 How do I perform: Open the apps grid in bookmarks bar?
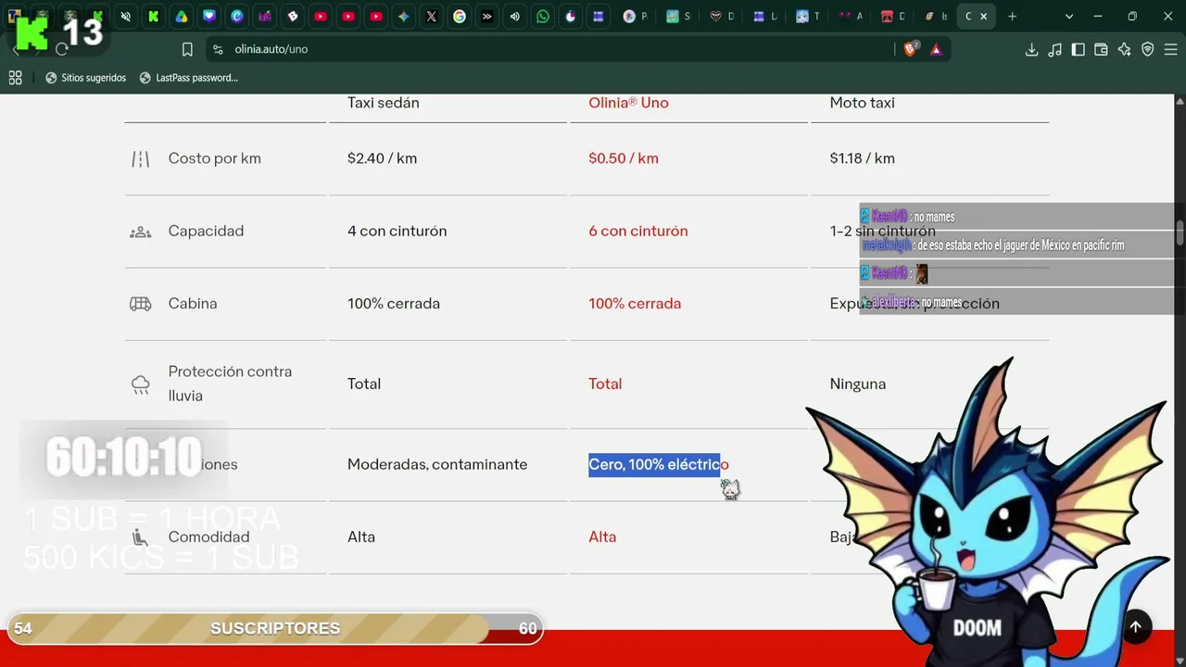tap(15, 78)
